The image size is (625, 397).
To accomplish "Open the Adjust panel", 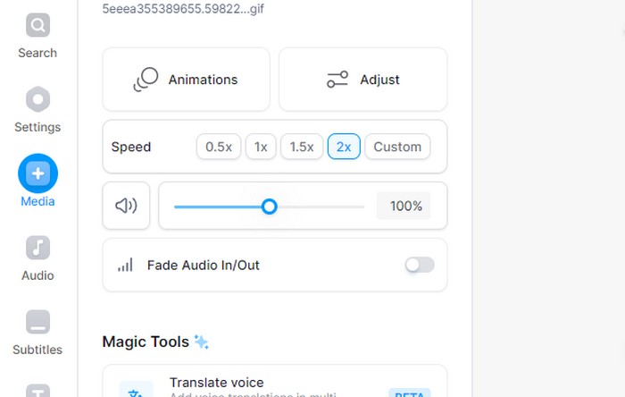I will 363,80.
